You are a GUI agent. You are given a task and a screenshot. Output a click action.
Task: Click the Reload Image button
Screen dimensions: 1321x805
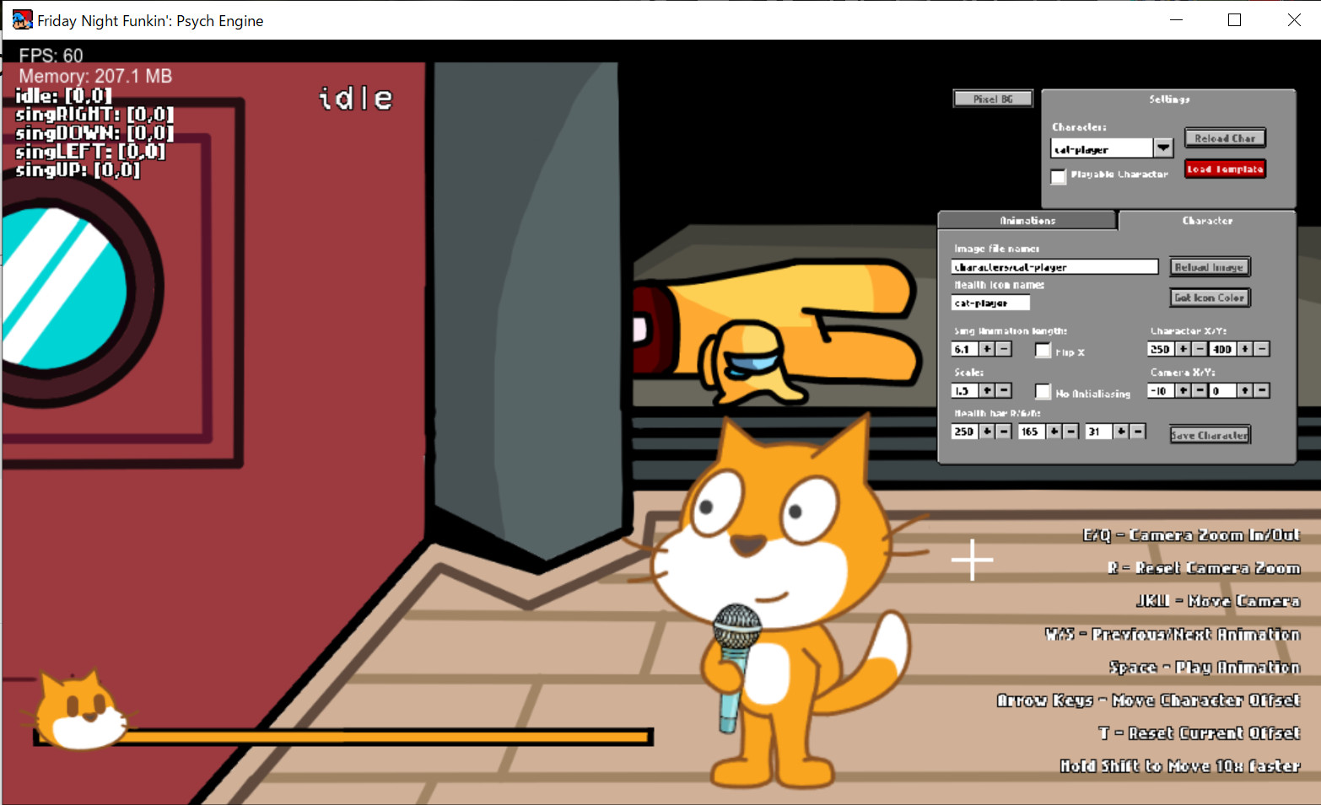1210,267
